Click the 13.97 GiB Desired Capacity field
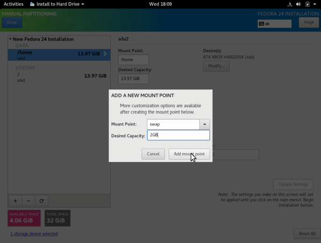 coord(134,79)
